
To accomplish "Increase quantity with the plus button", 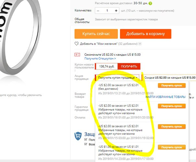I will (x=116, y=11).
